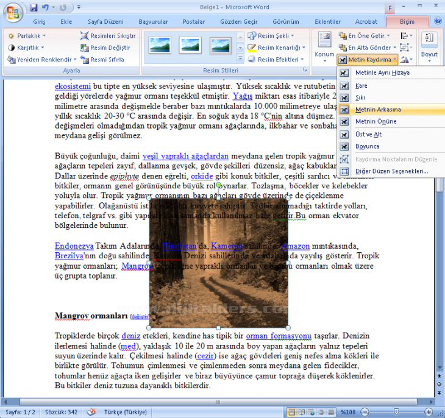Open Resim Kenarlığı border dropdown
The height and width of the screenshot is (418, 445).
pyautogui.click(x=277, y=48)
